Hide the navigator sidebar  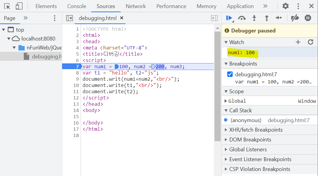coord(69,18)
